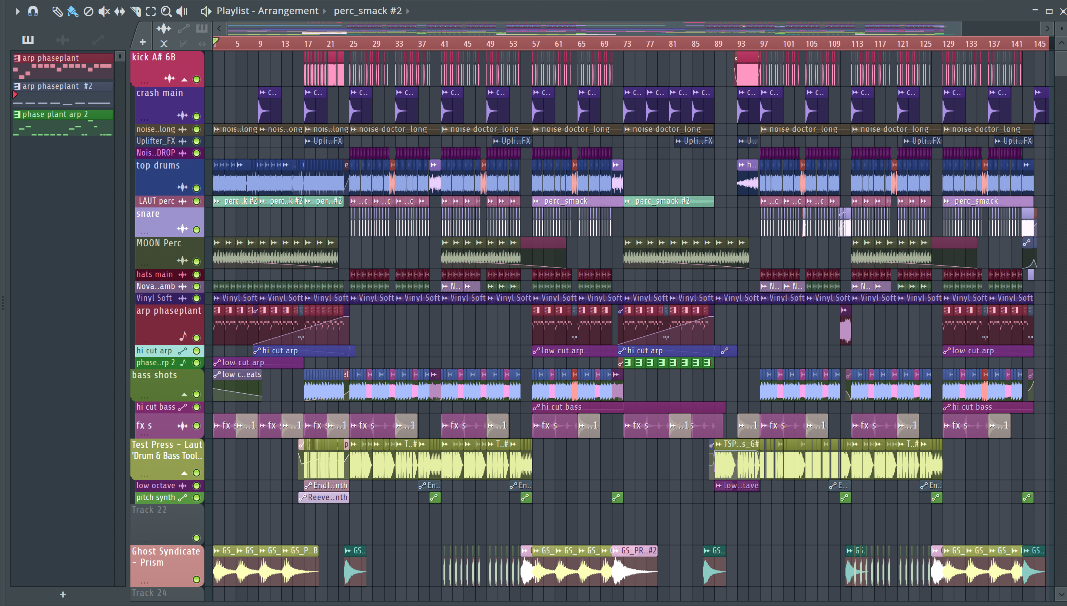This screenshot has width=1067, height=606.
Task: Select arp phaseplant #2 pattern in picker
Action: [62, 94]
